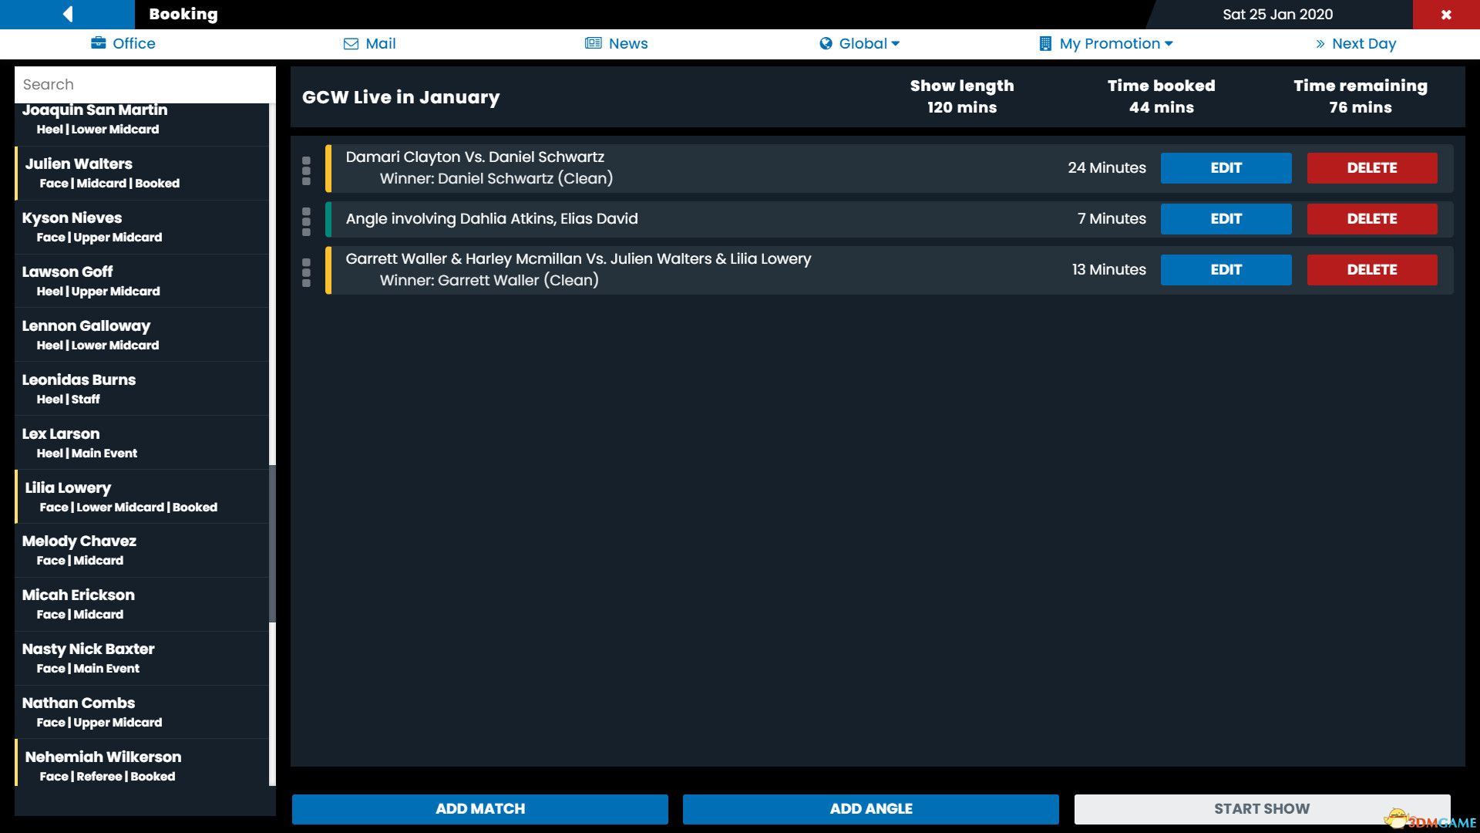Edit the Damari Clayton vs Daniel Schwartz match
This screenshot has height=833, width=1480.
coord(1225,168)
